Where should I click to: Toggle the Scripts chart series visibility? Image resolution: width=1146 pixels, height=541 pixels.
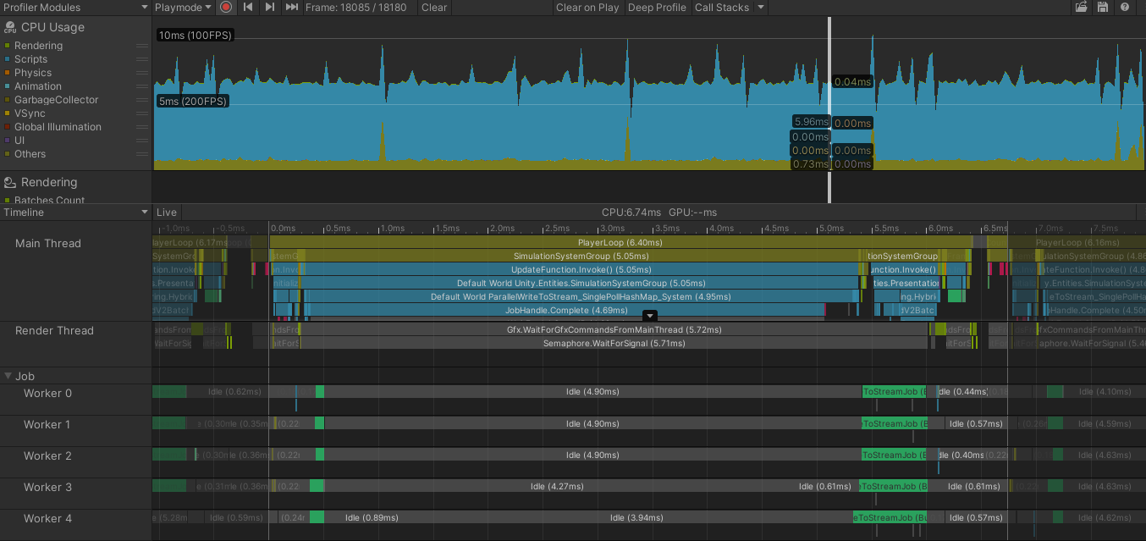8,58
